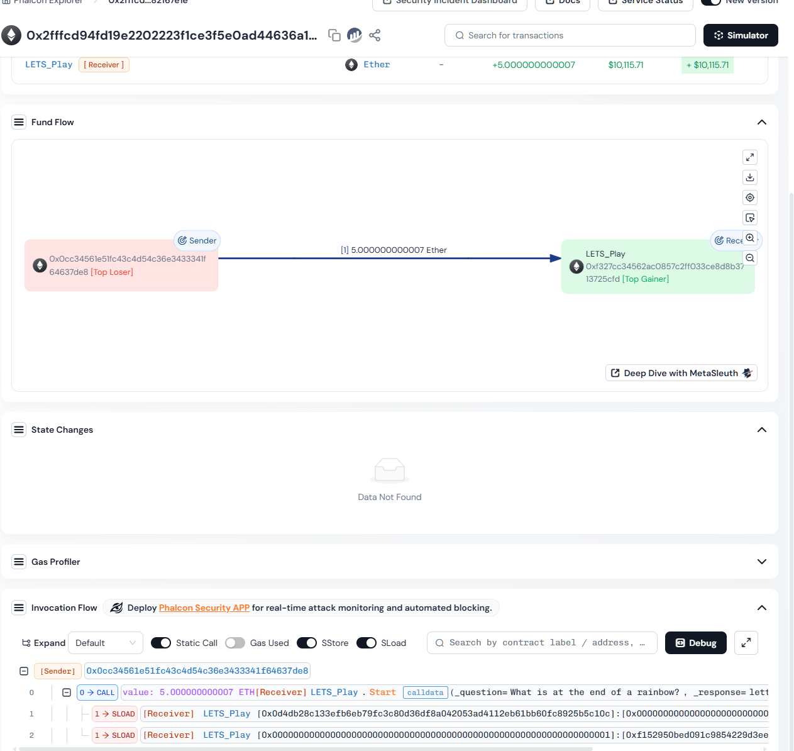This screenshot has width=794, height=751.
Task: Open the calldata tag in the CALL row
Action: 426,693
